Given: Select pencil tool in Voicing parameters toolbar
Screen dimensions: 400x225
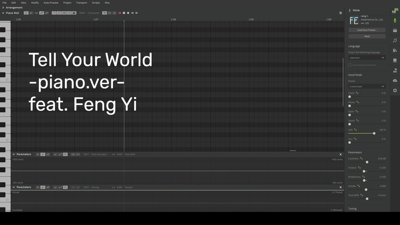Looking at the screenshot, I should tap(42, 187).
